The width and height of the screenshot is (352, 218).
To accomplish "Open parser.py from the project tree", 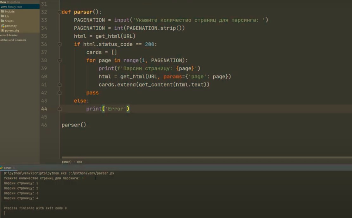I will [x=11, y=26].
